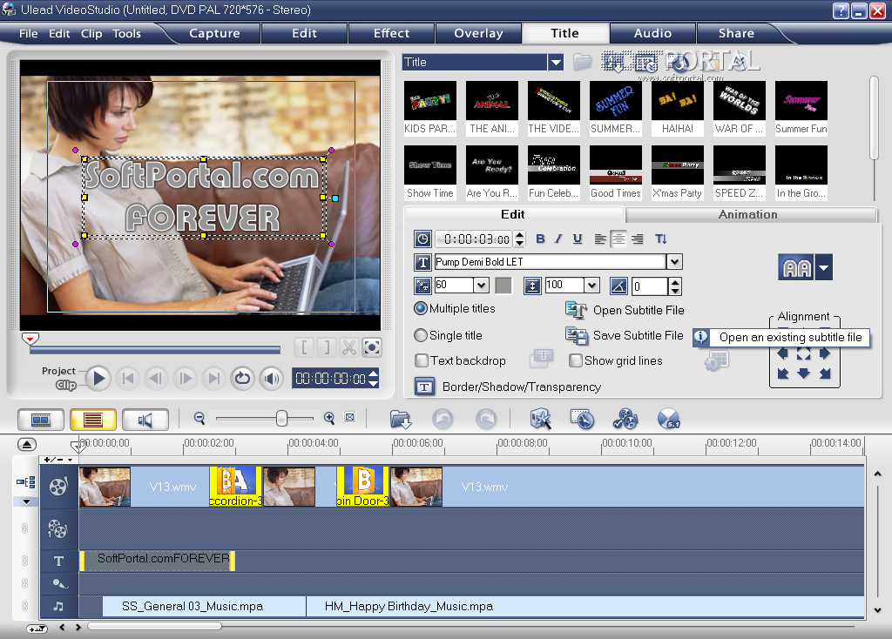Switch playback mode to Clip
892x639 pixels.
66,385
